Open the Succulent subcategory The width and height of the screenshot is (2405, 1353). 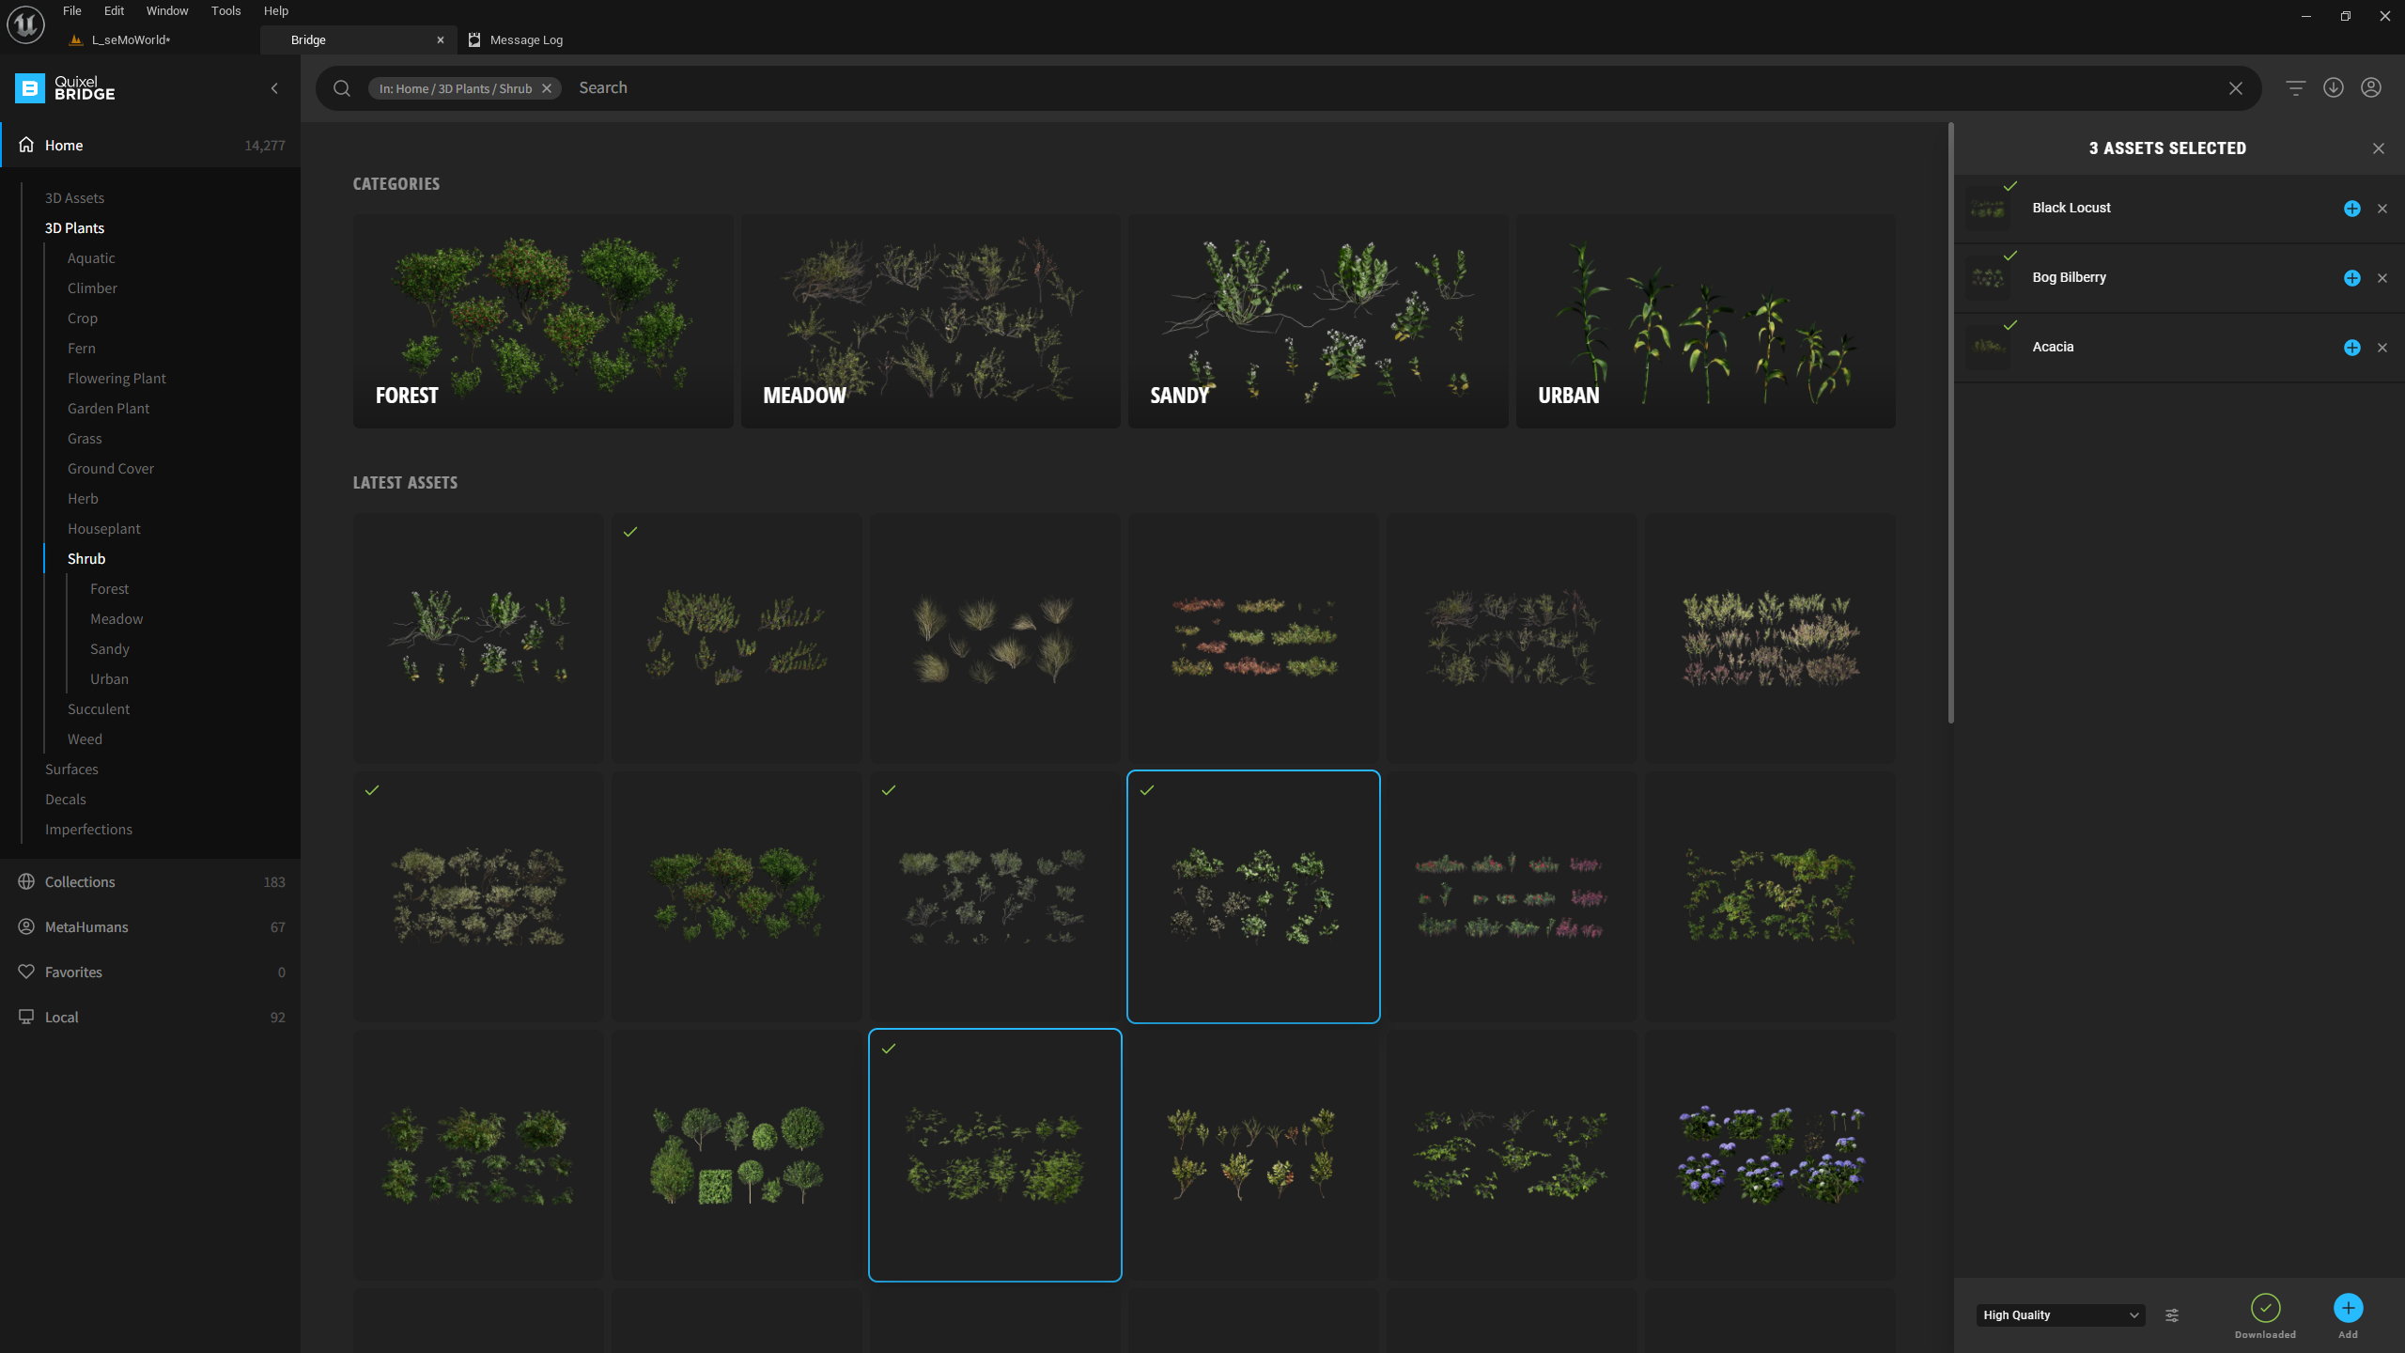(x=99, y=709)
